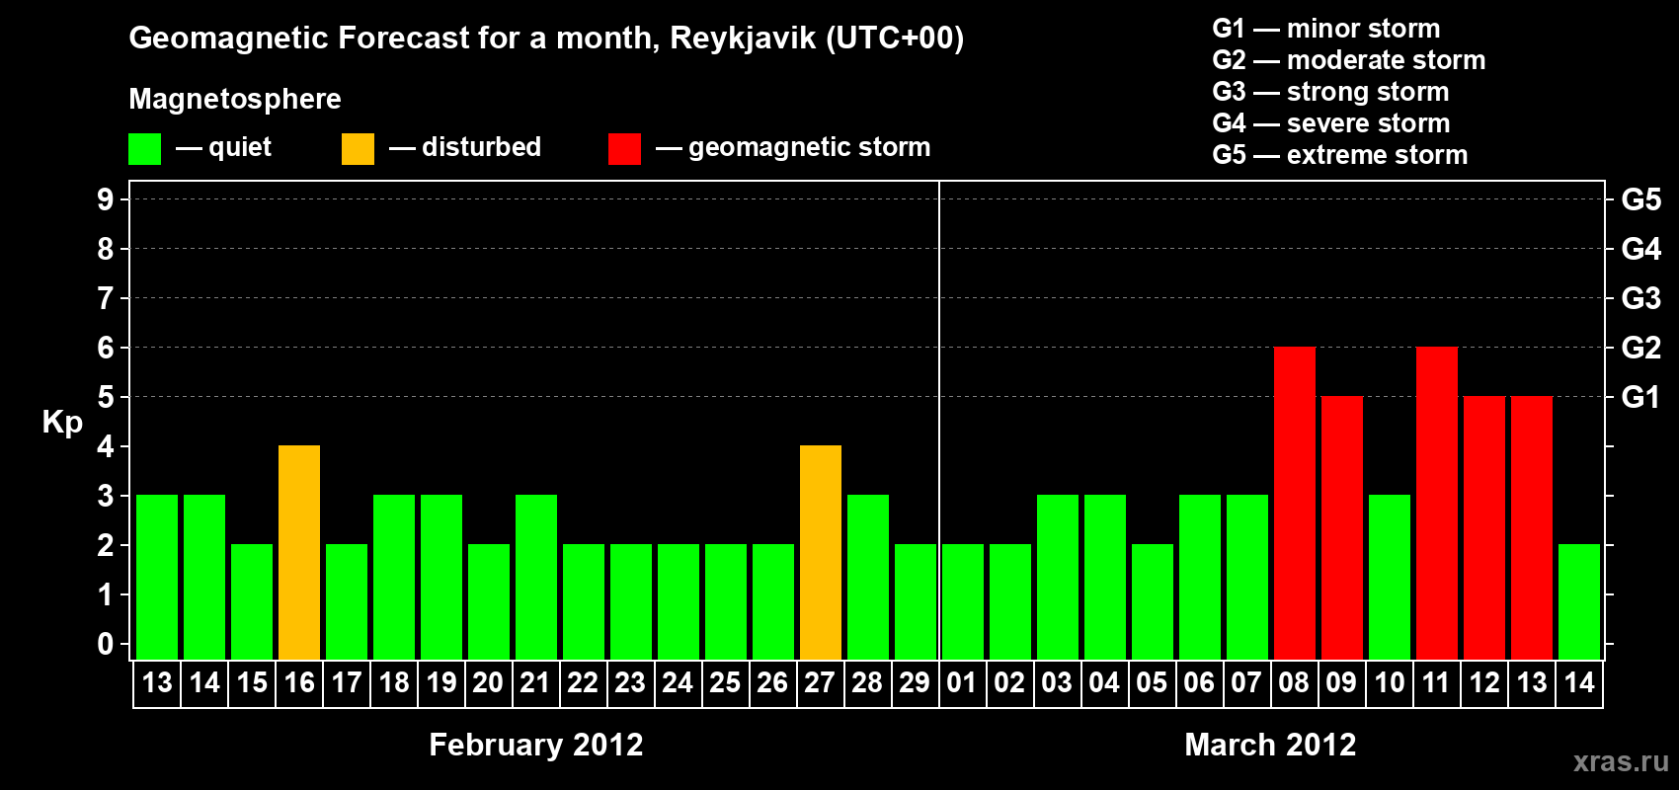Click the G2 right axis label
Viewport: 1679px width, 790px height.
pyautogui.click(x=1641, y=348)
